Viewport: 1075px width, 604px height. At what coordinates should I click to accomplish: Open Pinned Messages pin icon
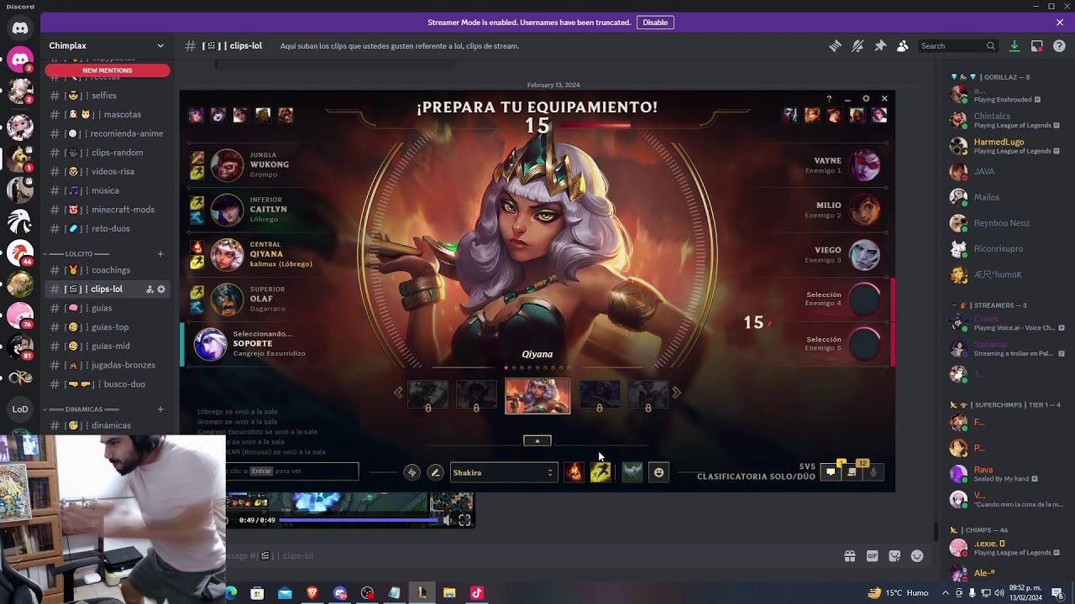880,46
